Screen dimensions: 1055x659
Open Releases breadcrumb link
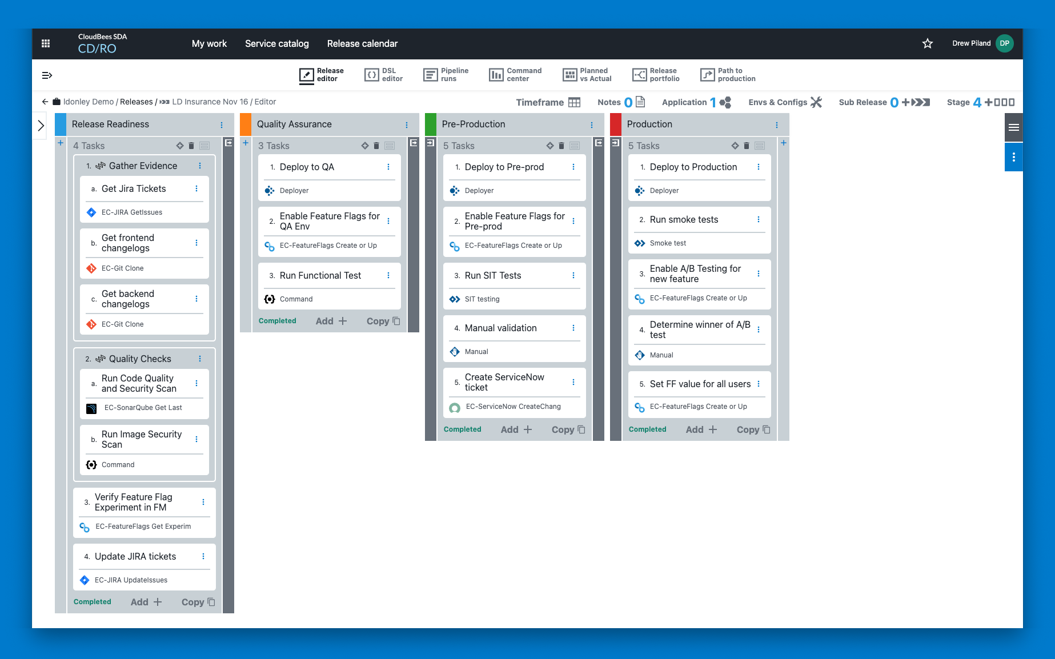[137, 102]
